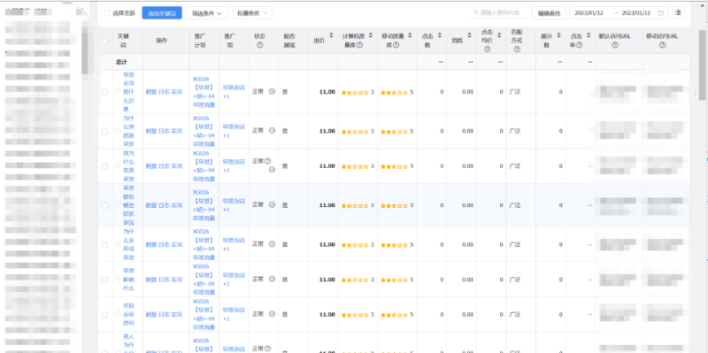Click help icon under 匹配方式 header

pos(517,50)
